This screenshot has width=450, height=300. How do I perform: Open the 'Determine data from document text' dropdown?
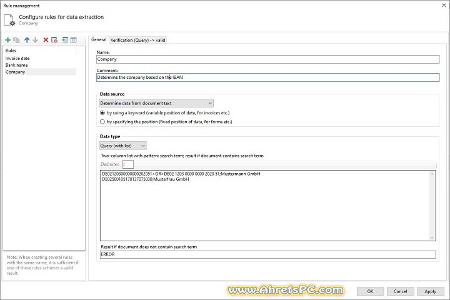pyautogui.click(x=156, y=103)
